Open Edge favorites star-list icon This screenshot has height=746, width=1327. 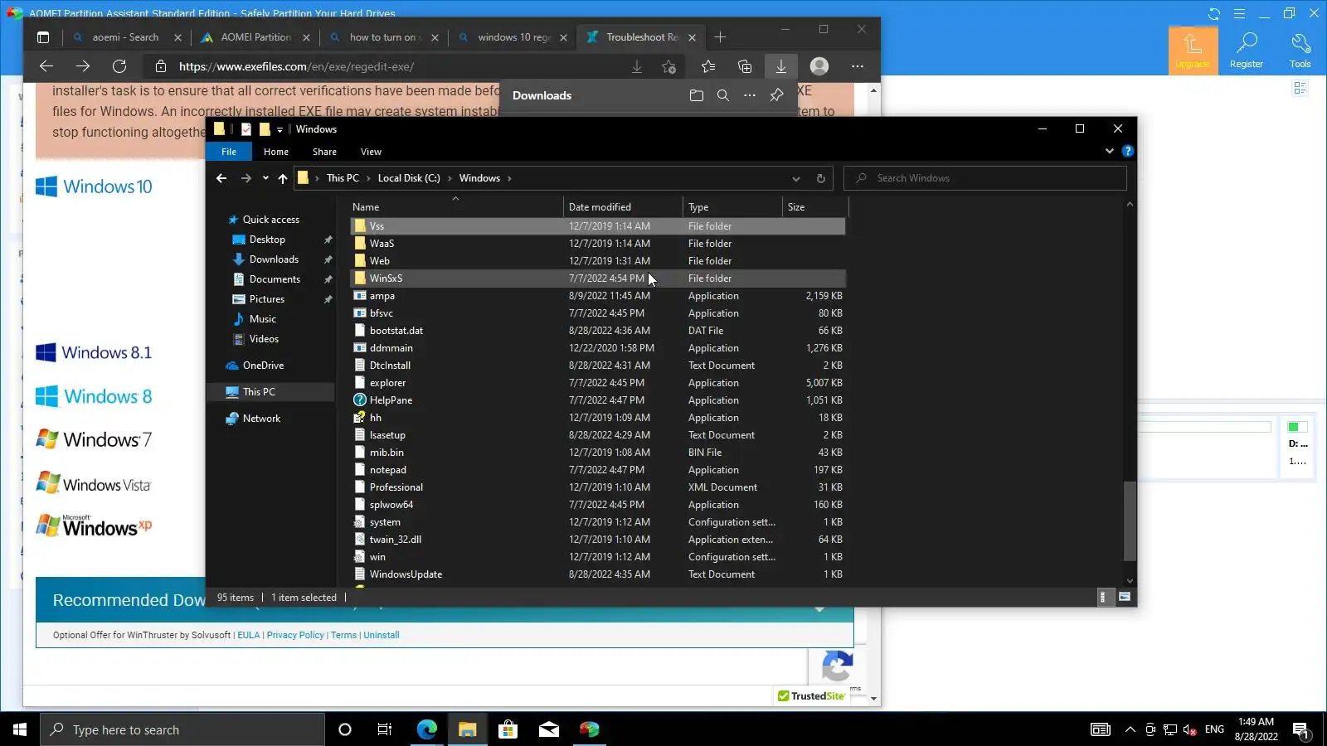[x=708, y=66]
